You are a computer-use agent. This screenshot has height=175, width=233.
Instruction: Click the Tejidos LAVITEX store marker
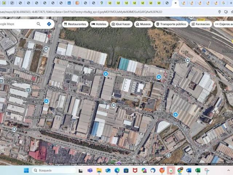pos(159,78)
